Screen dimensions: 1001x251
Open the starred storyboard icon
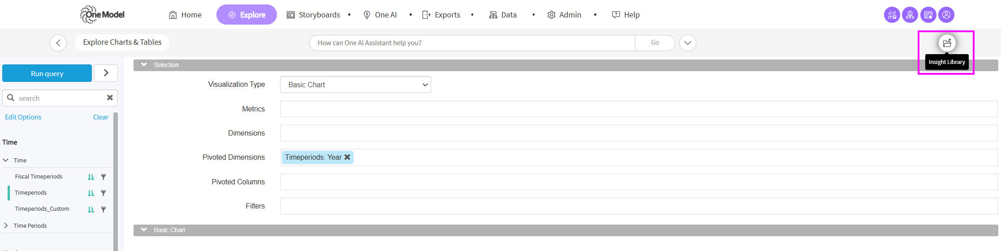928,15
